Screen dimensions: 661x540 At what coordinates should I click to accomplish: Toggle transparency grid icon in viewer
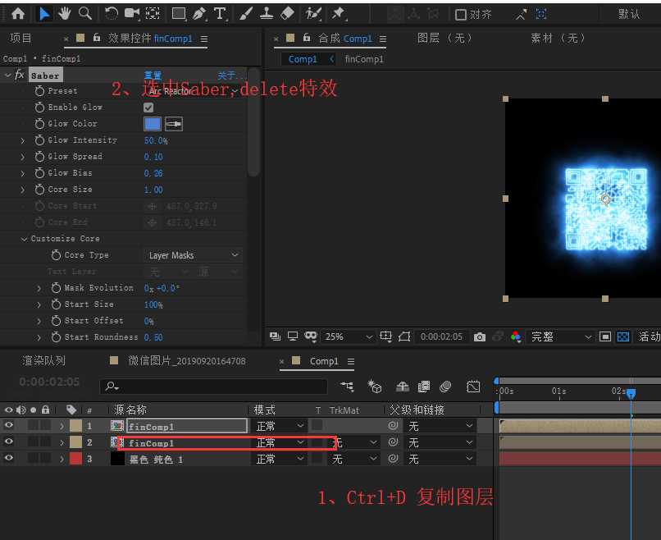click(623, 337)
